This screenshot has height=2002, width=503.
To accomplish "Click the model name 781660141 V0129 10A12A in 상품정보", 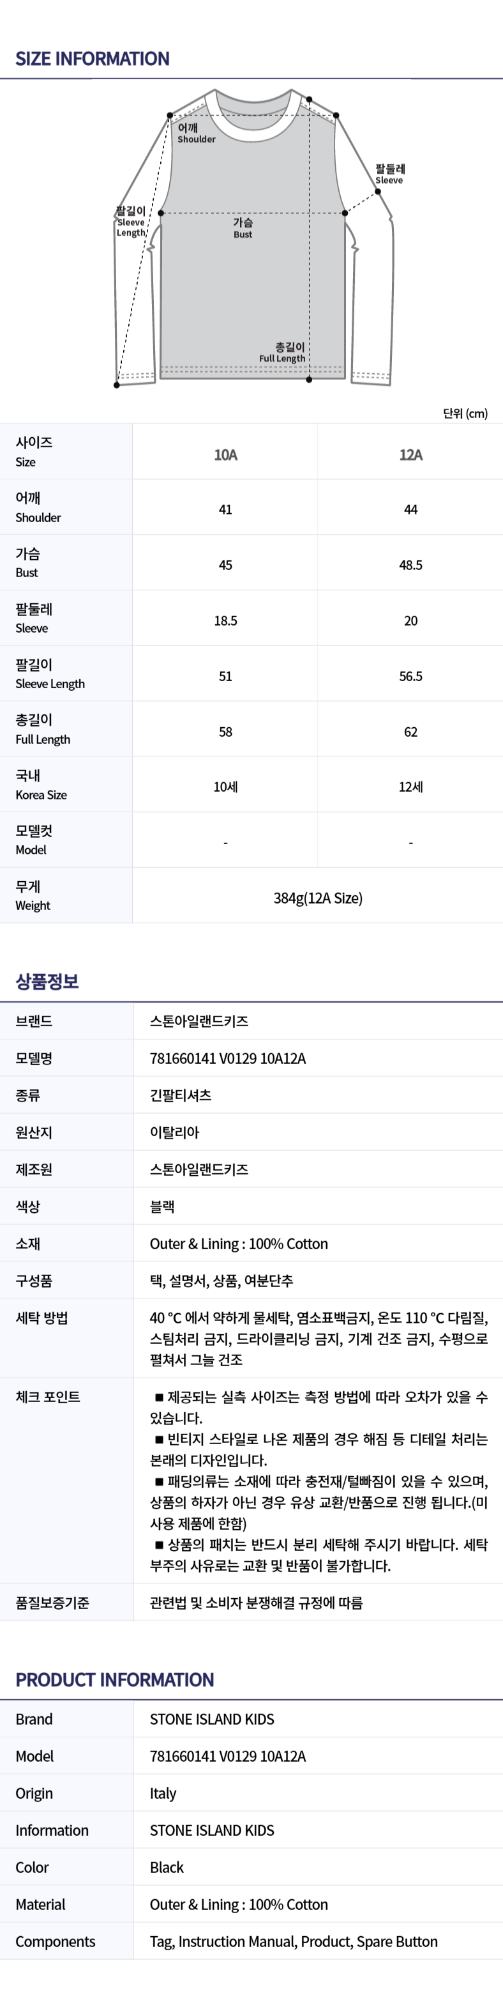I will pyautogui.click(x=227, y=1059).
